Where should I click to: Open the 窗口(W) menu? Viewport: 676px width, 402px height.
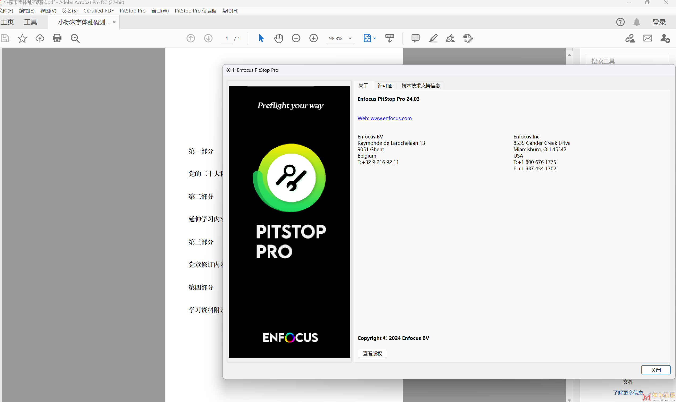click(x=160, y=11)
